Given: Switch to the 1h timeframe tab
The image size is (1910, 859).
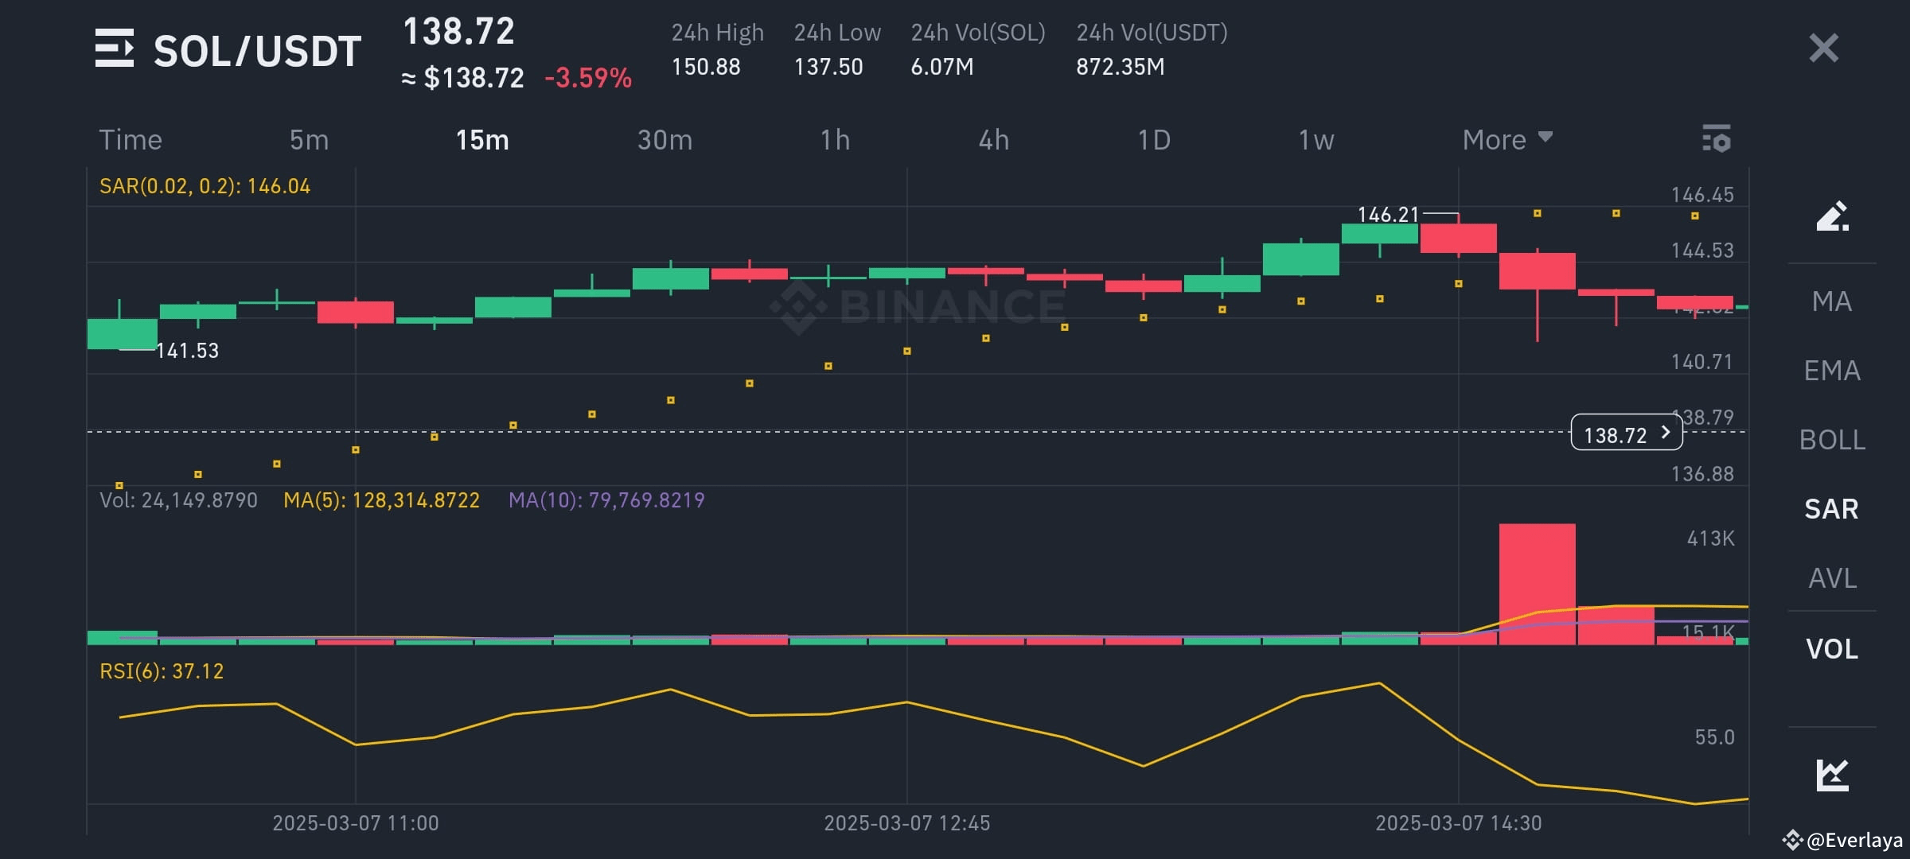Looking at the screenshot, I should 835,139.
